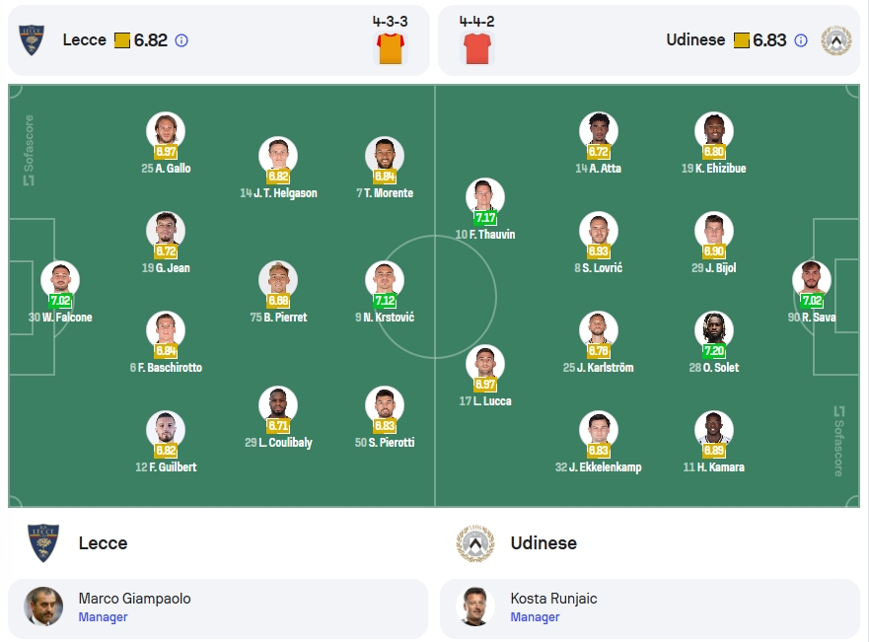The height and width of the screenshot is (642, 869).
Task: Click Udinese's red kit jersey icon
Action: click(x=476, y=48)
